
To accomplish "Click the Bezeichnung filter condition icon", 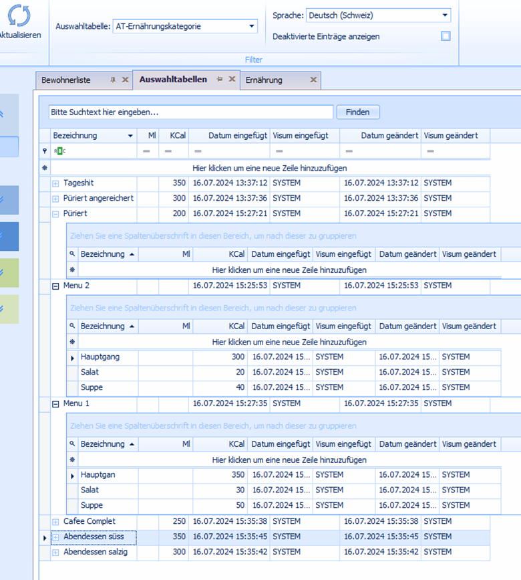I will click(x=60, y=151).
